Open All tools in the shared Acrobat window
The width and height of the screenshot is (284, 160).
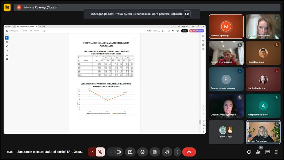pos(25,31)
